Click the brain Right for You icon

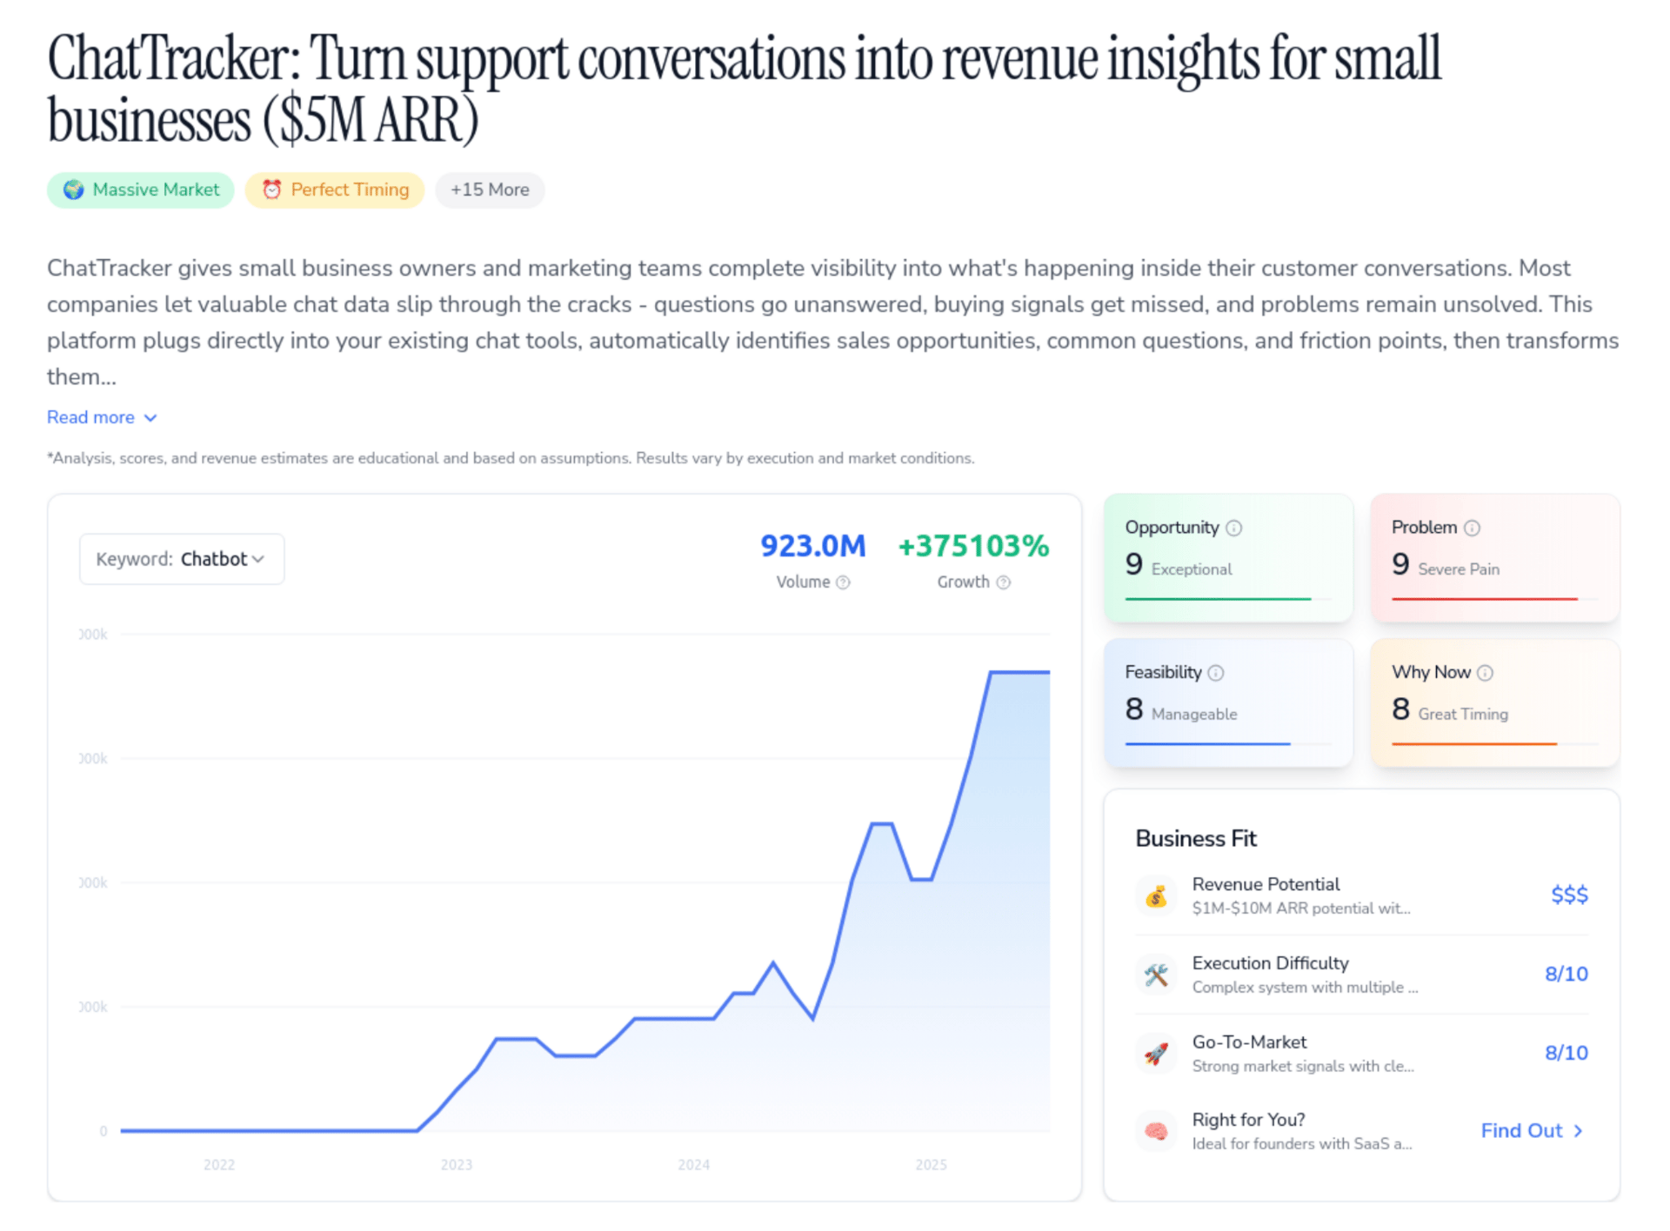coord(1156,1131)
